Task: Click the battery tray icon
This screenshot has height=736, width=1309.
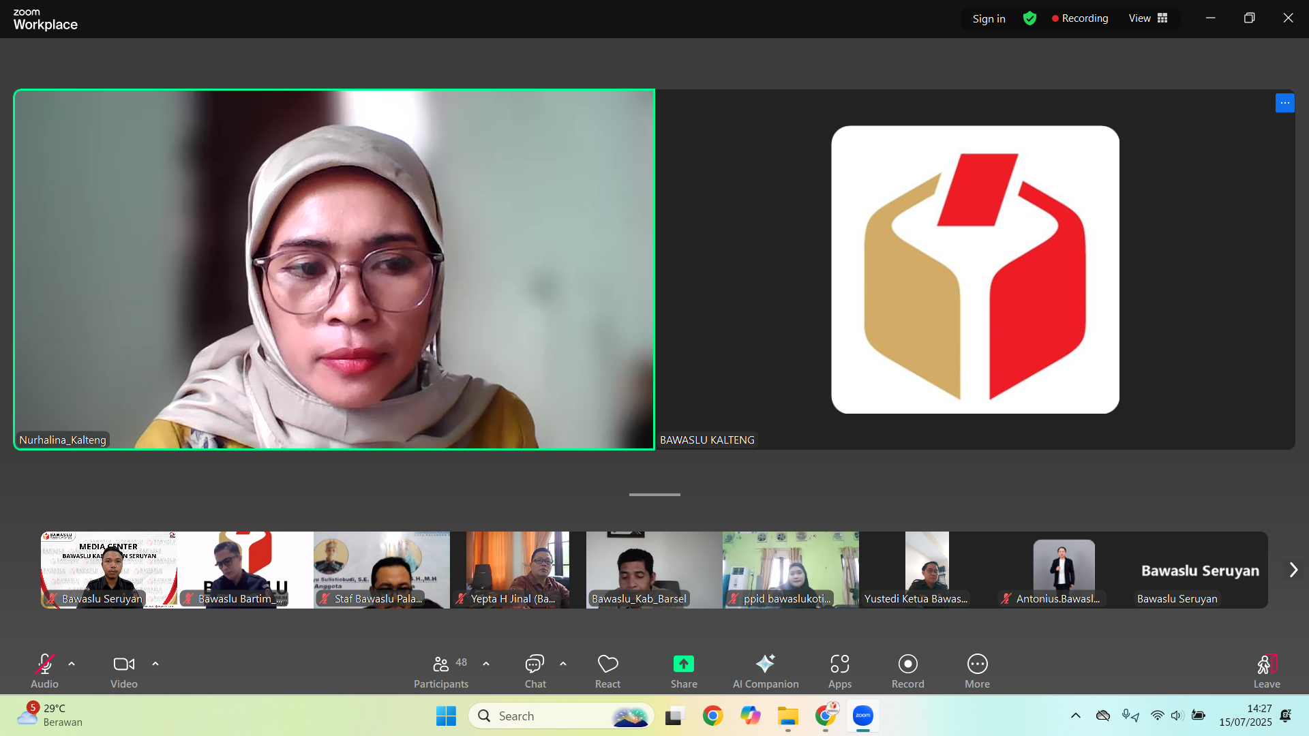Action: click(1198, 716)
